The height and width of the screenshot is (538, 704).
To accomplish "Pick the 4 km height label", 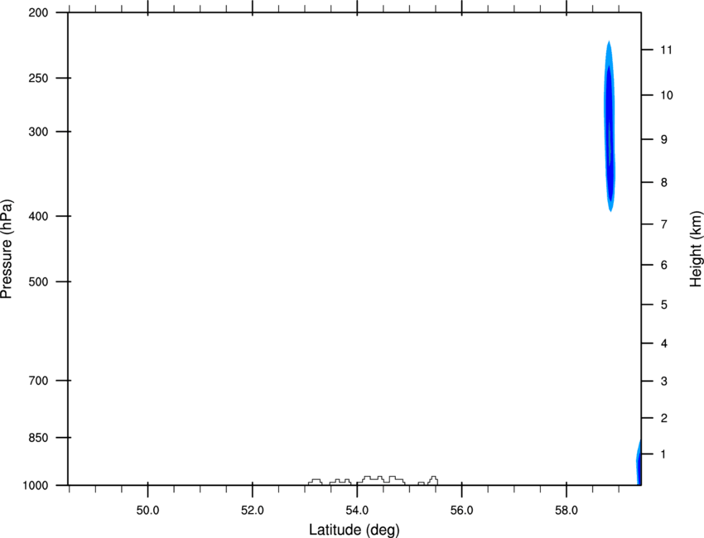I will 664,343.
